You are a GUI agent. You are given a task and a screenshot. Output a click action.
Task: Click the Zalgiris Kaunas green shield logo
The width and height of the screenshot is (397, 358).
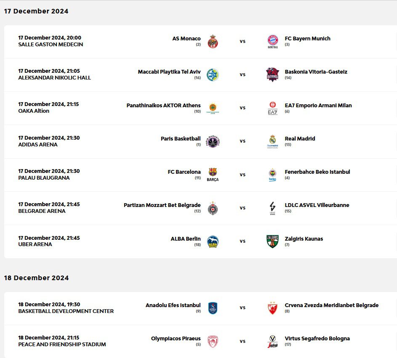tap(273, 241)
